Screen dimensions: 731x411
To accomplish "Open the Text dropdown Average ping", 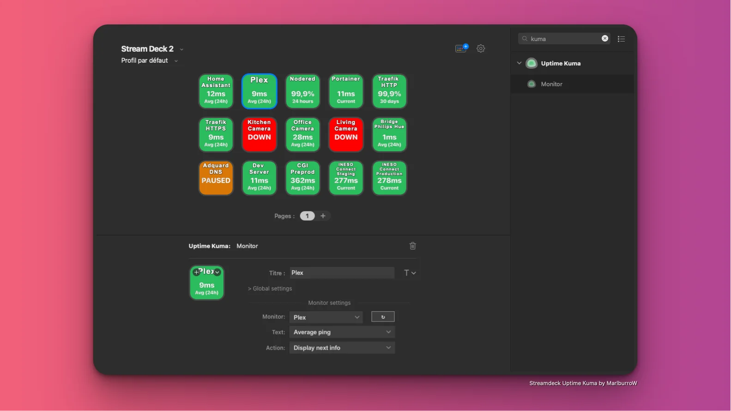I will 342,332.
